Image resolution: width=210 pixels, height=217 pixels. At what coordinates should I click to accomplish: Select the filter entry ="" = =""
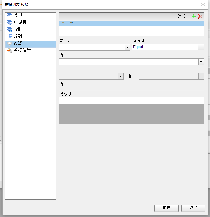pos(131,24)
